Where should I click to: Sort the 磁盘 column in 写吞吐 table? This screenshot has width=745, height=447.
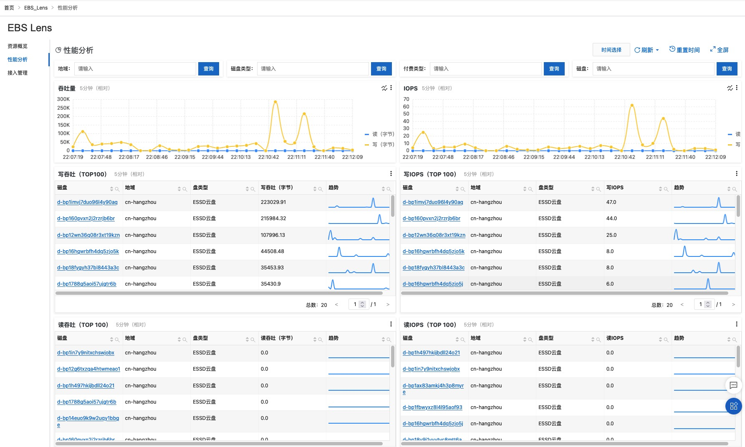point(111,189)
